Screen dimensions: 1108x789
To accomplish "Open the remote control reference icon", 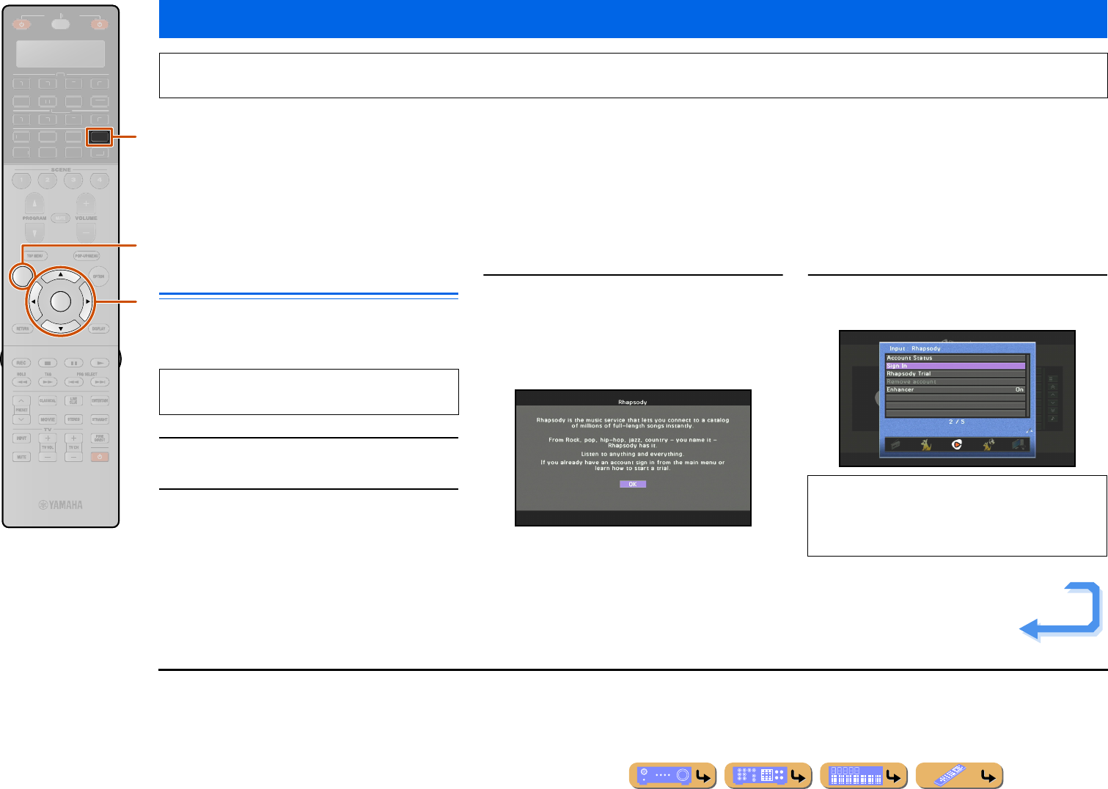I will [x=959, y=775].
